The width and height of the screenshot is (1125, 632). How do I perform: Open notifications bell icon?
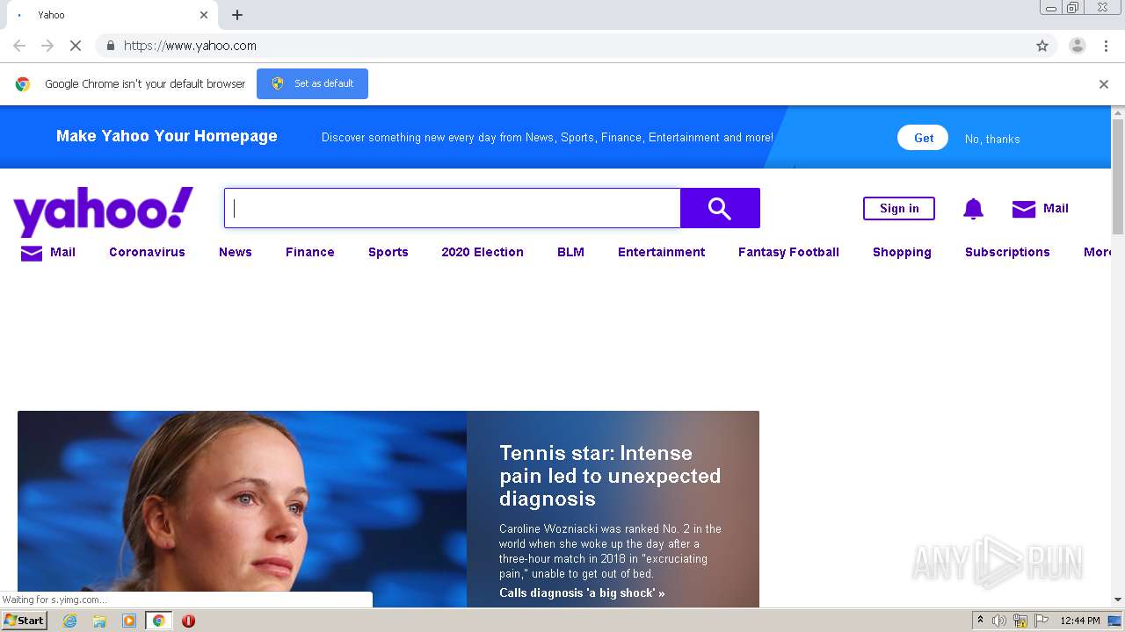pyautogui.click(x=973, y=209)
